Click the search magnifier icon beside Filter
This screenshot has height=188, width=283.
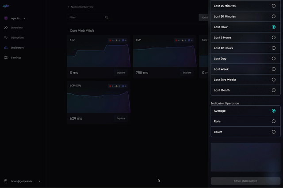(107, 18)
